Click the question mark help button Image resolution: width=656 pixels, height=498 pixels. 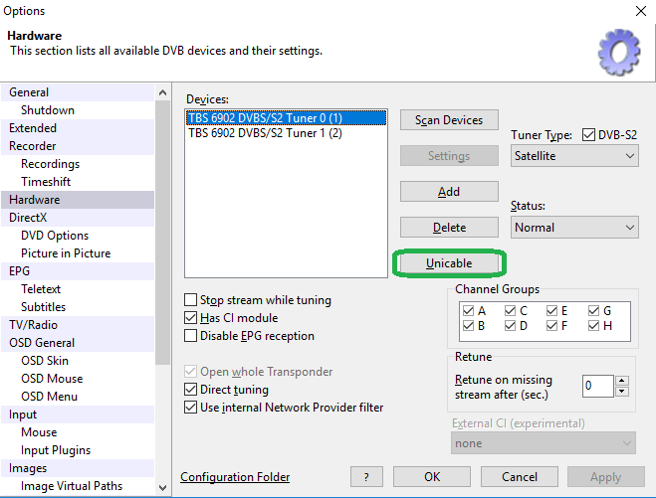point(366,477)
